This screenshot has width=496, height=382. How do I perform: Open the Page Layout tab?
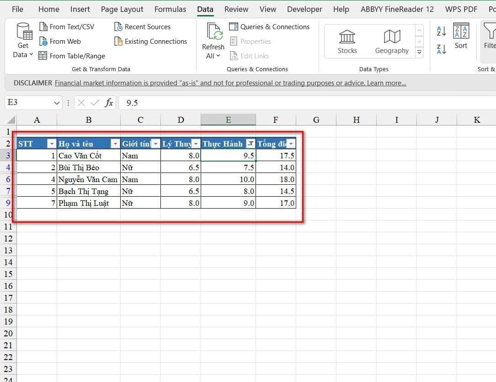point(122,9)
